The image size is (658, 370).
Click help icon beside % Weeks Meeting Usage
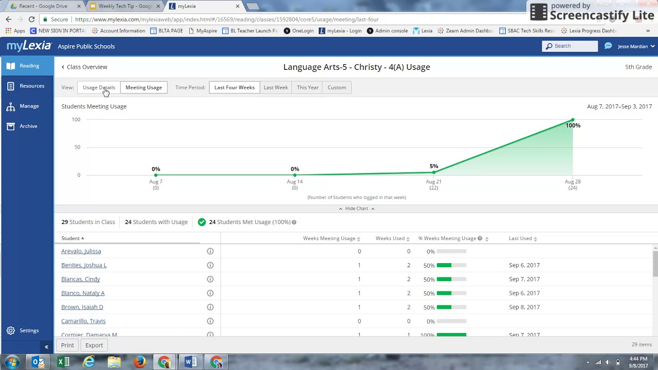coord(480,238)
